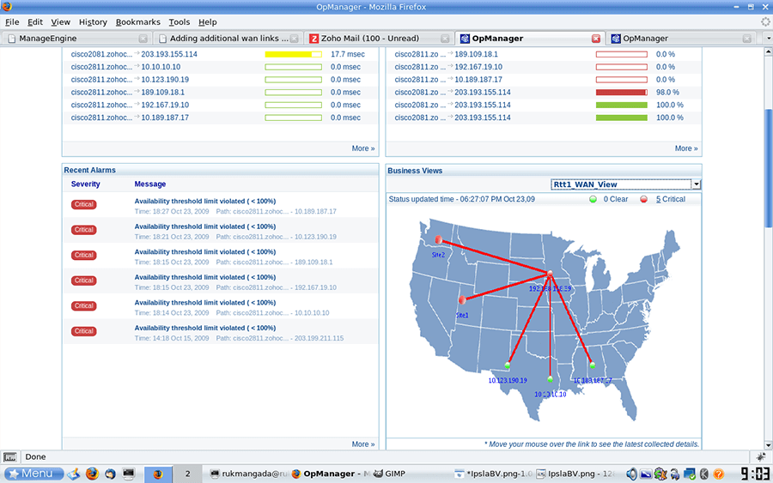
Task: Select the central 192.168 hub node on map
Action: [551, 274]
